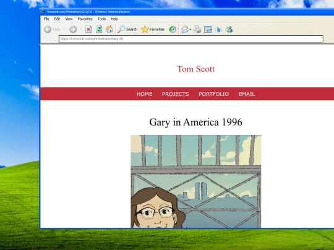Click the Mail envelope icon
Viewport: 334px width, 250px height.
click(185, 30)
